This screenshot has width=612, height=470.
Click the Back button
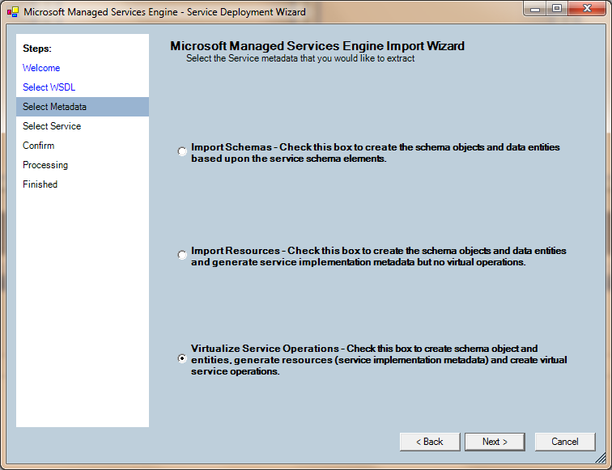click(430, 442)
